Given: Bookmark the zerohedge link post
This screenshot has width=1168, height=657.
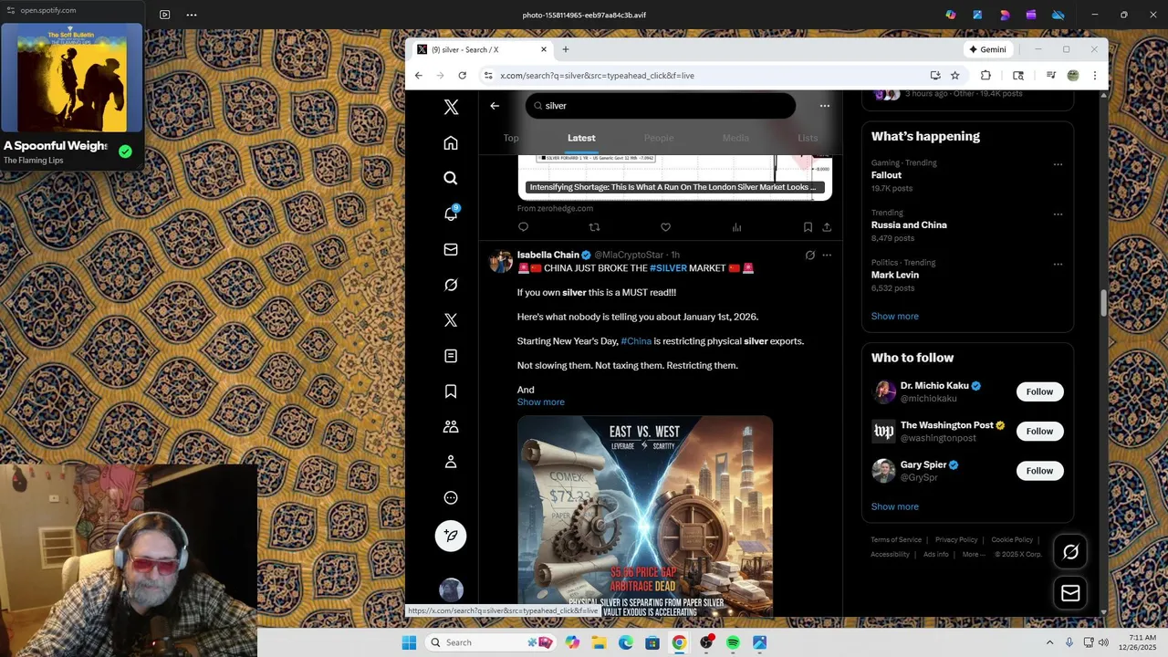Looking at the screenshot, I should click(808, 227).
